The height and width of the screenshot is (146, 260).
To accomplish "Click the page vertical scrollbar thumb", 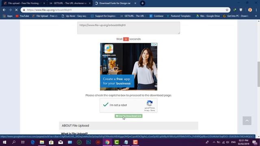I will pos(258,74).
